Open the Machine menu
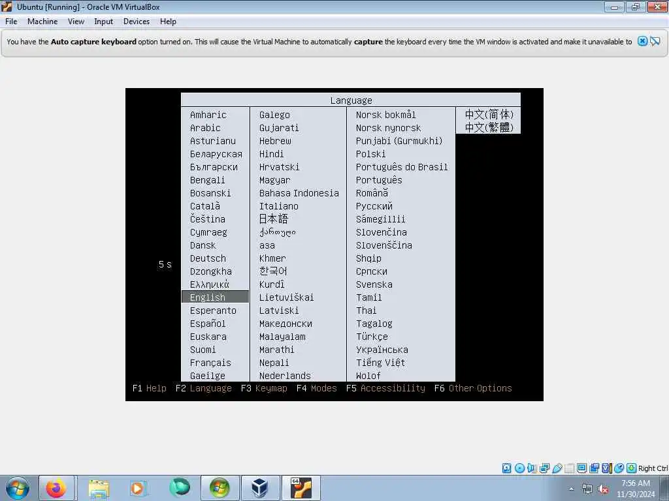The width and height of the screenshot is (669, 501). (42, 22)
